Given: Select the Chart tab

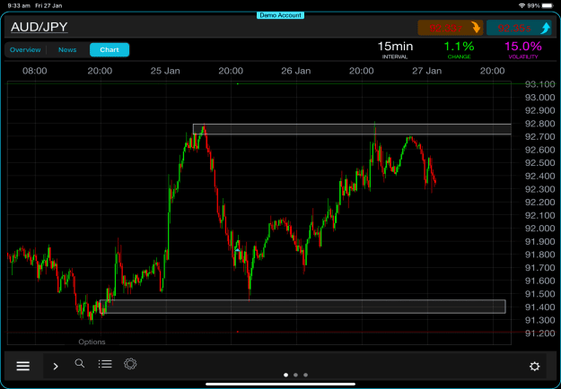Looking at the screenshot, I should click(x=110, y=49).
